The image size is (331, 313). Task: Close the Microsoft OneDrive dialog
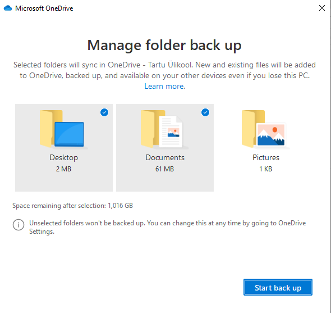tap(322, 8)
